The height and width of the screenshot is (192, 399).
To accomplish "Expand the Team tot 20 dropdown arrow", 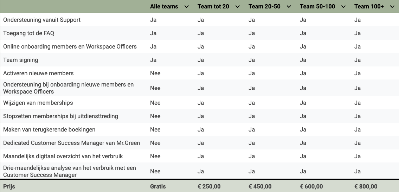I will coord(238,7).
